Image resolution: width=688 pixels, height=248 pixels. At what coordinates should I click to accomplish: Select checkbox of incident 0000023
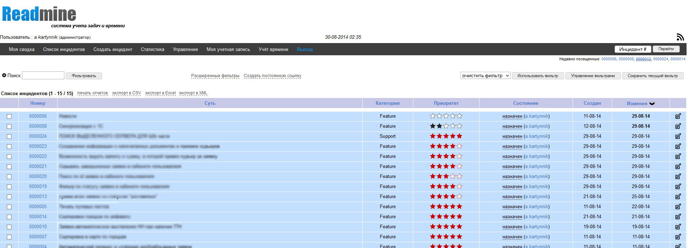(x=9, y=147)
